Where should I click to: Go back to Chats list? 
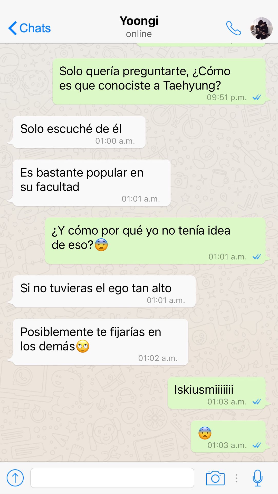coord(30,28)
